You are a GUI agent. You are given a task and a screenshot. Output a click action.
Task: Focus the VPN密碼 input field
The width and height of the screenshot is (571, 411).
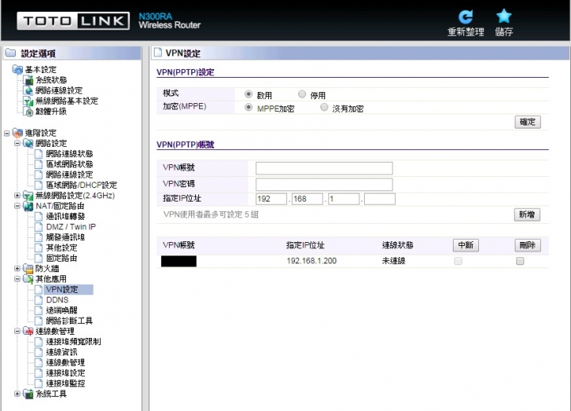point(324,184)
